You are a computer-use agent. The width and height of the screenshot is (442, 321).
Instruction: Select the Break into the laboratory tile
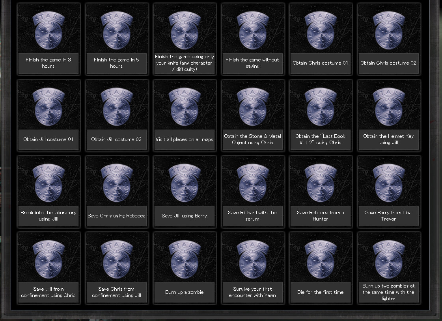(x=49, y=191)
